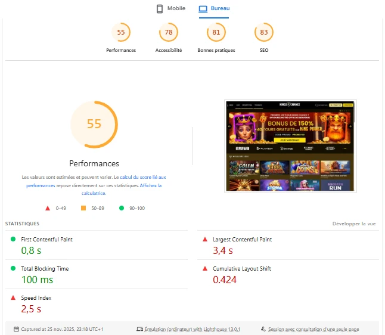Click the large Performances gauge showing 55
Screen dimensions: 385x335
click(94, 124)
